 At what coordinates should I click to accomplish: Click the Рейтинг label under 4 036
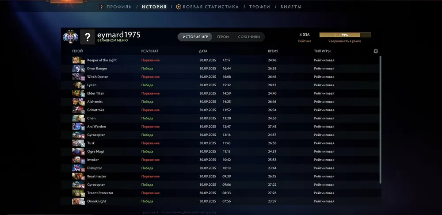[305, 41]
